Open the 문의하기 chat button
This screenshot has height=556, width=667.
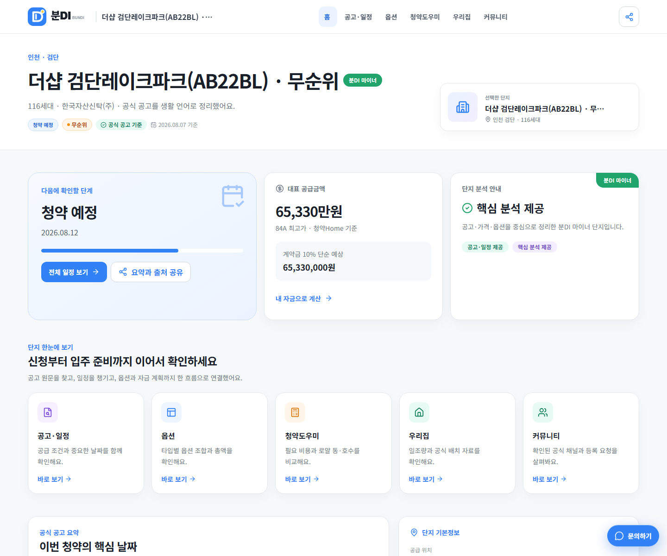coord(633,536)
